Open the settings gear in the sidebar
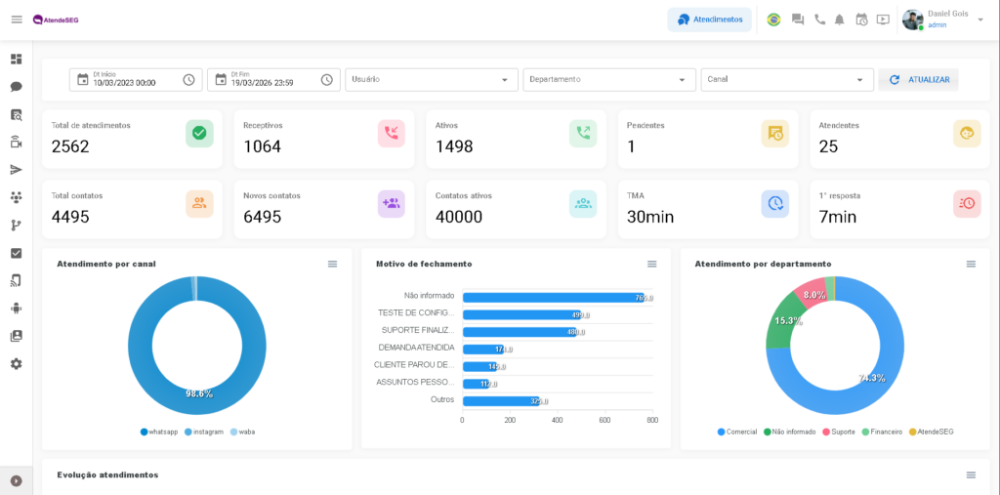 click(16, 363)
